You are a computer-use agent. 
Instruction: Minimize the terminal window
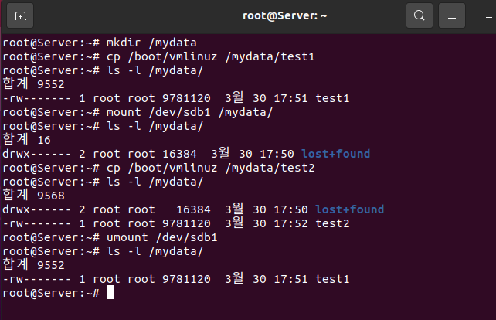(x=489, y=17)
